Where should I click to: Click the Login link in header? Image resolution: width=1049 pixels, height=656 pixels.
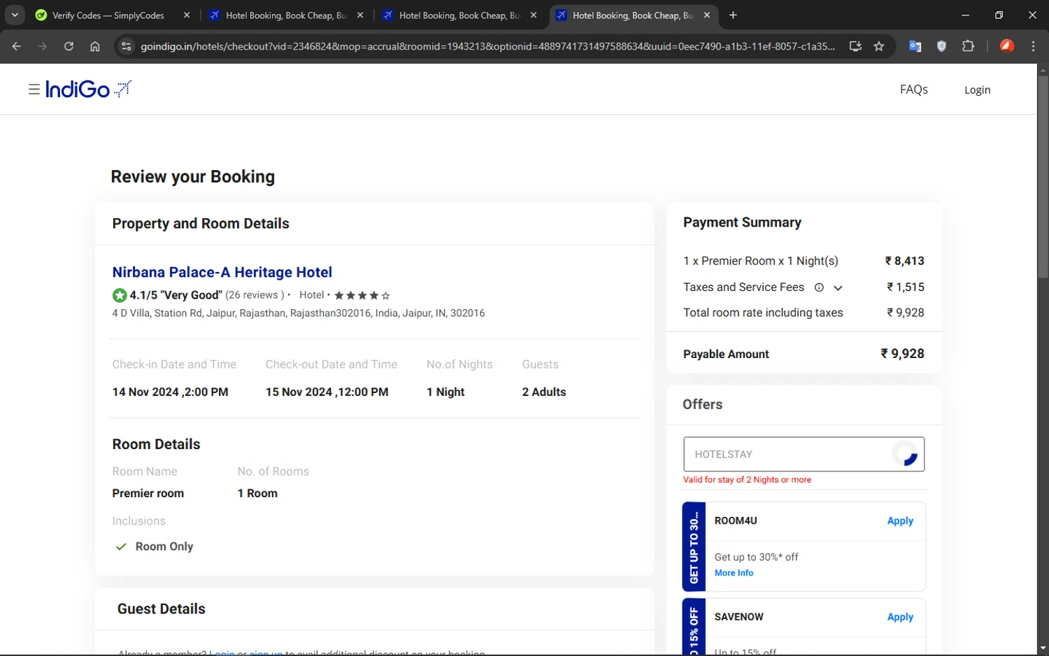coord(977,90)
